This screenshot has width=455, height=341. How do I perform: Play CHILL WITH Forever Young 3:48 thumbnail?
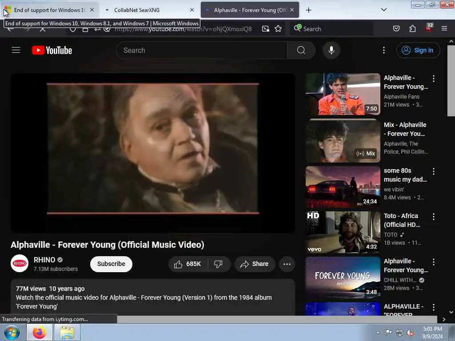click(x=343, y=278)
